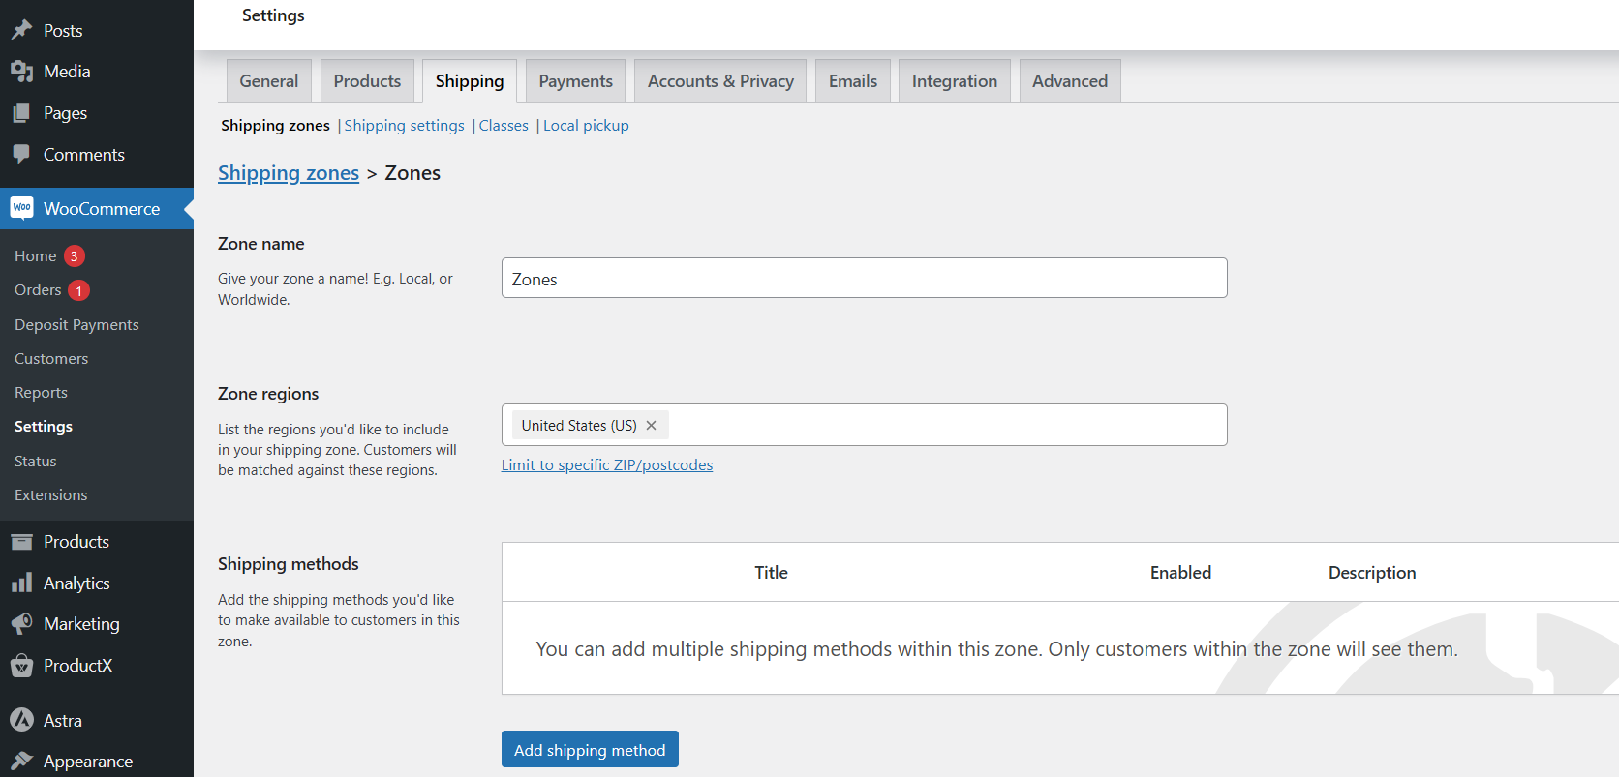Click the Posts pushpin icon
Viewport: 1619px width, 777px height.
21,30
